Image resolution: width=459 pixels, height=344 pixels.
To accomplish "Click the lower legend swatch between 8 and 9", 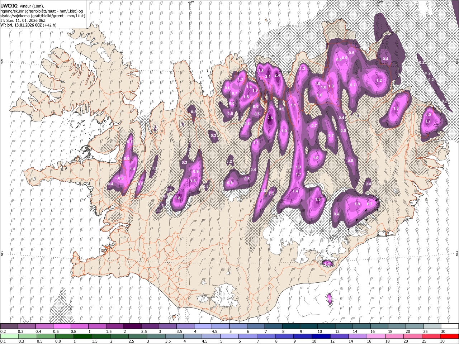I will (285, 336).
